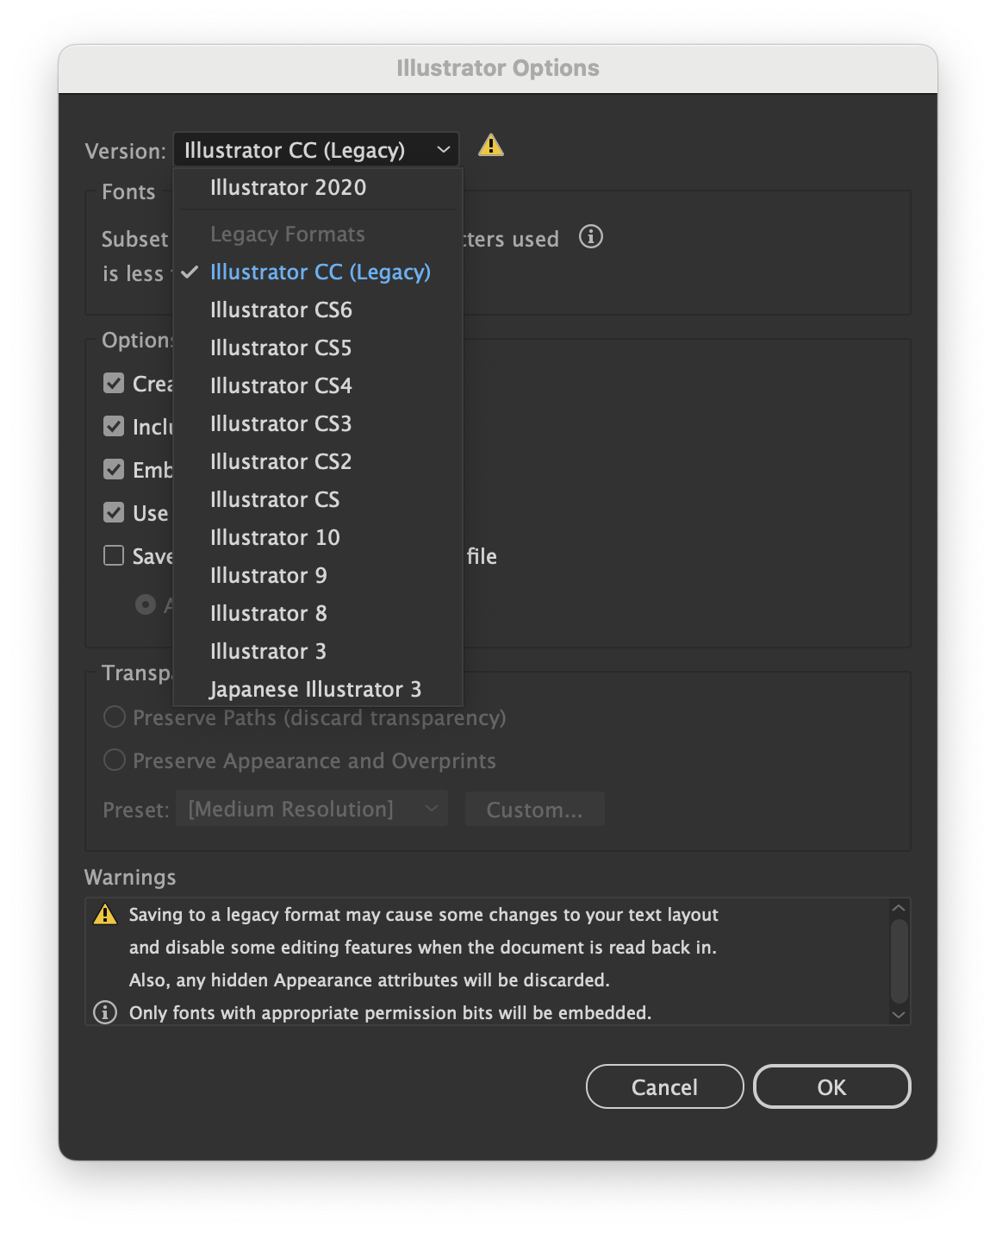
Task: Click the Only fonts with appropriate permission text
Action: pyautogui.click(x=390, y=1012)
